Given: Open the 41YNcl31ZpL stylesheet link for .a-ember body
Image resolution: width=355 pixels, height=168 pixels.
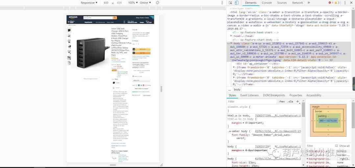Looking at the screenshot, I should click(x=278, y=131).
